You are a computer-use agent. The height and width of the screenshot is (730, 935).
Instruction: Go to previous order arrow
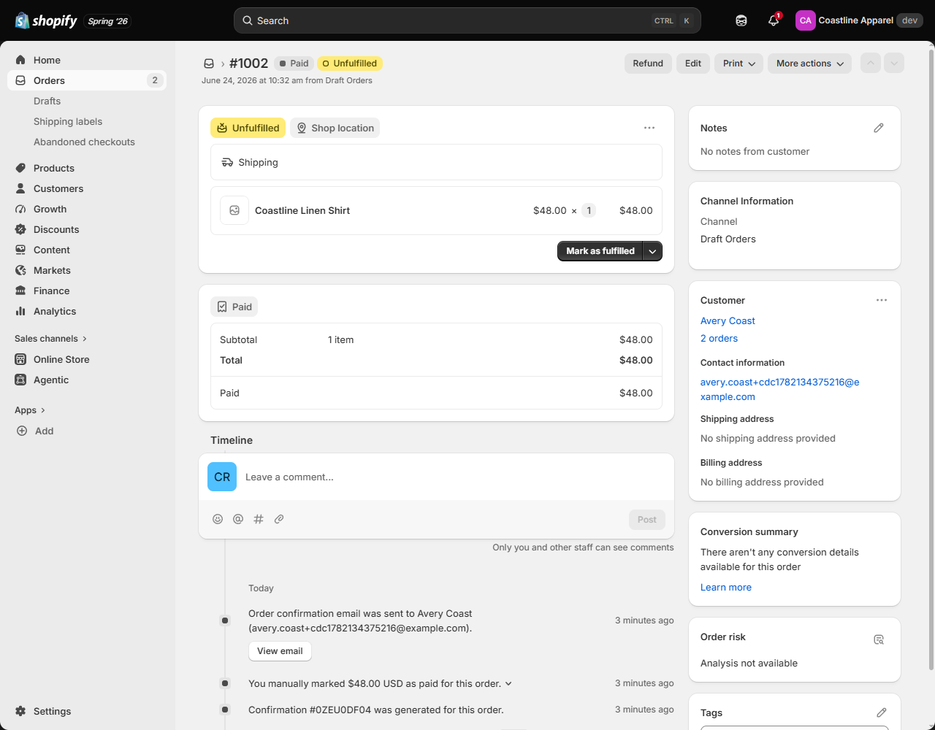[x=871, y=64]
